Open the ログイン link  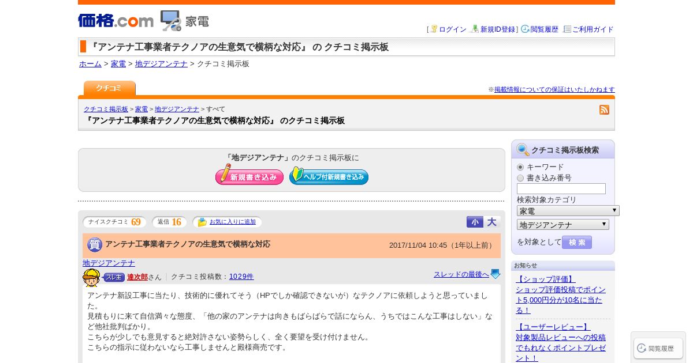[452, 29]
